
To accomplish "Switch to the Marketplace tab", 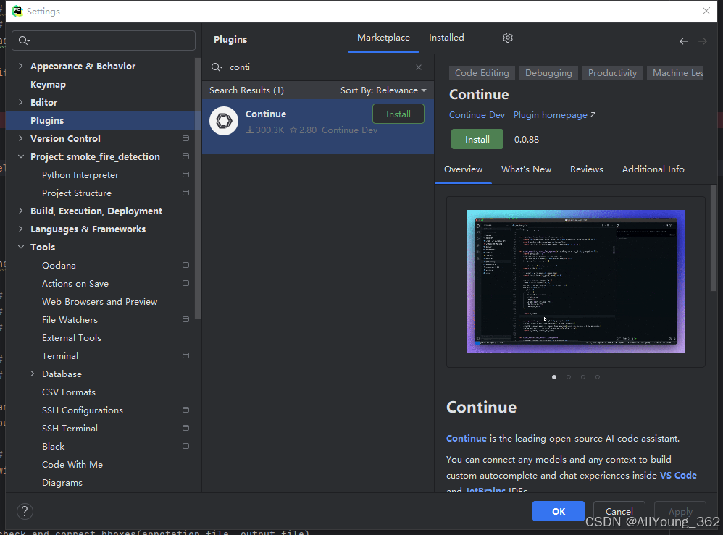I will click(x=383, y=38).
